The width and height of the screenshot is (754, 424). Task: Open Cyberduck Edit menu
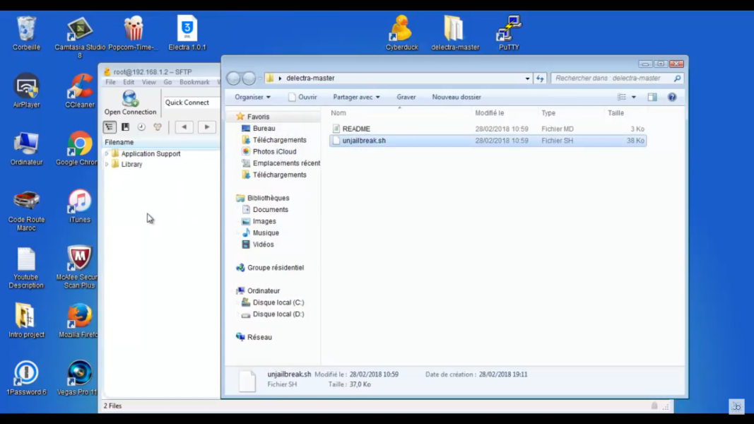pos(130,82)
